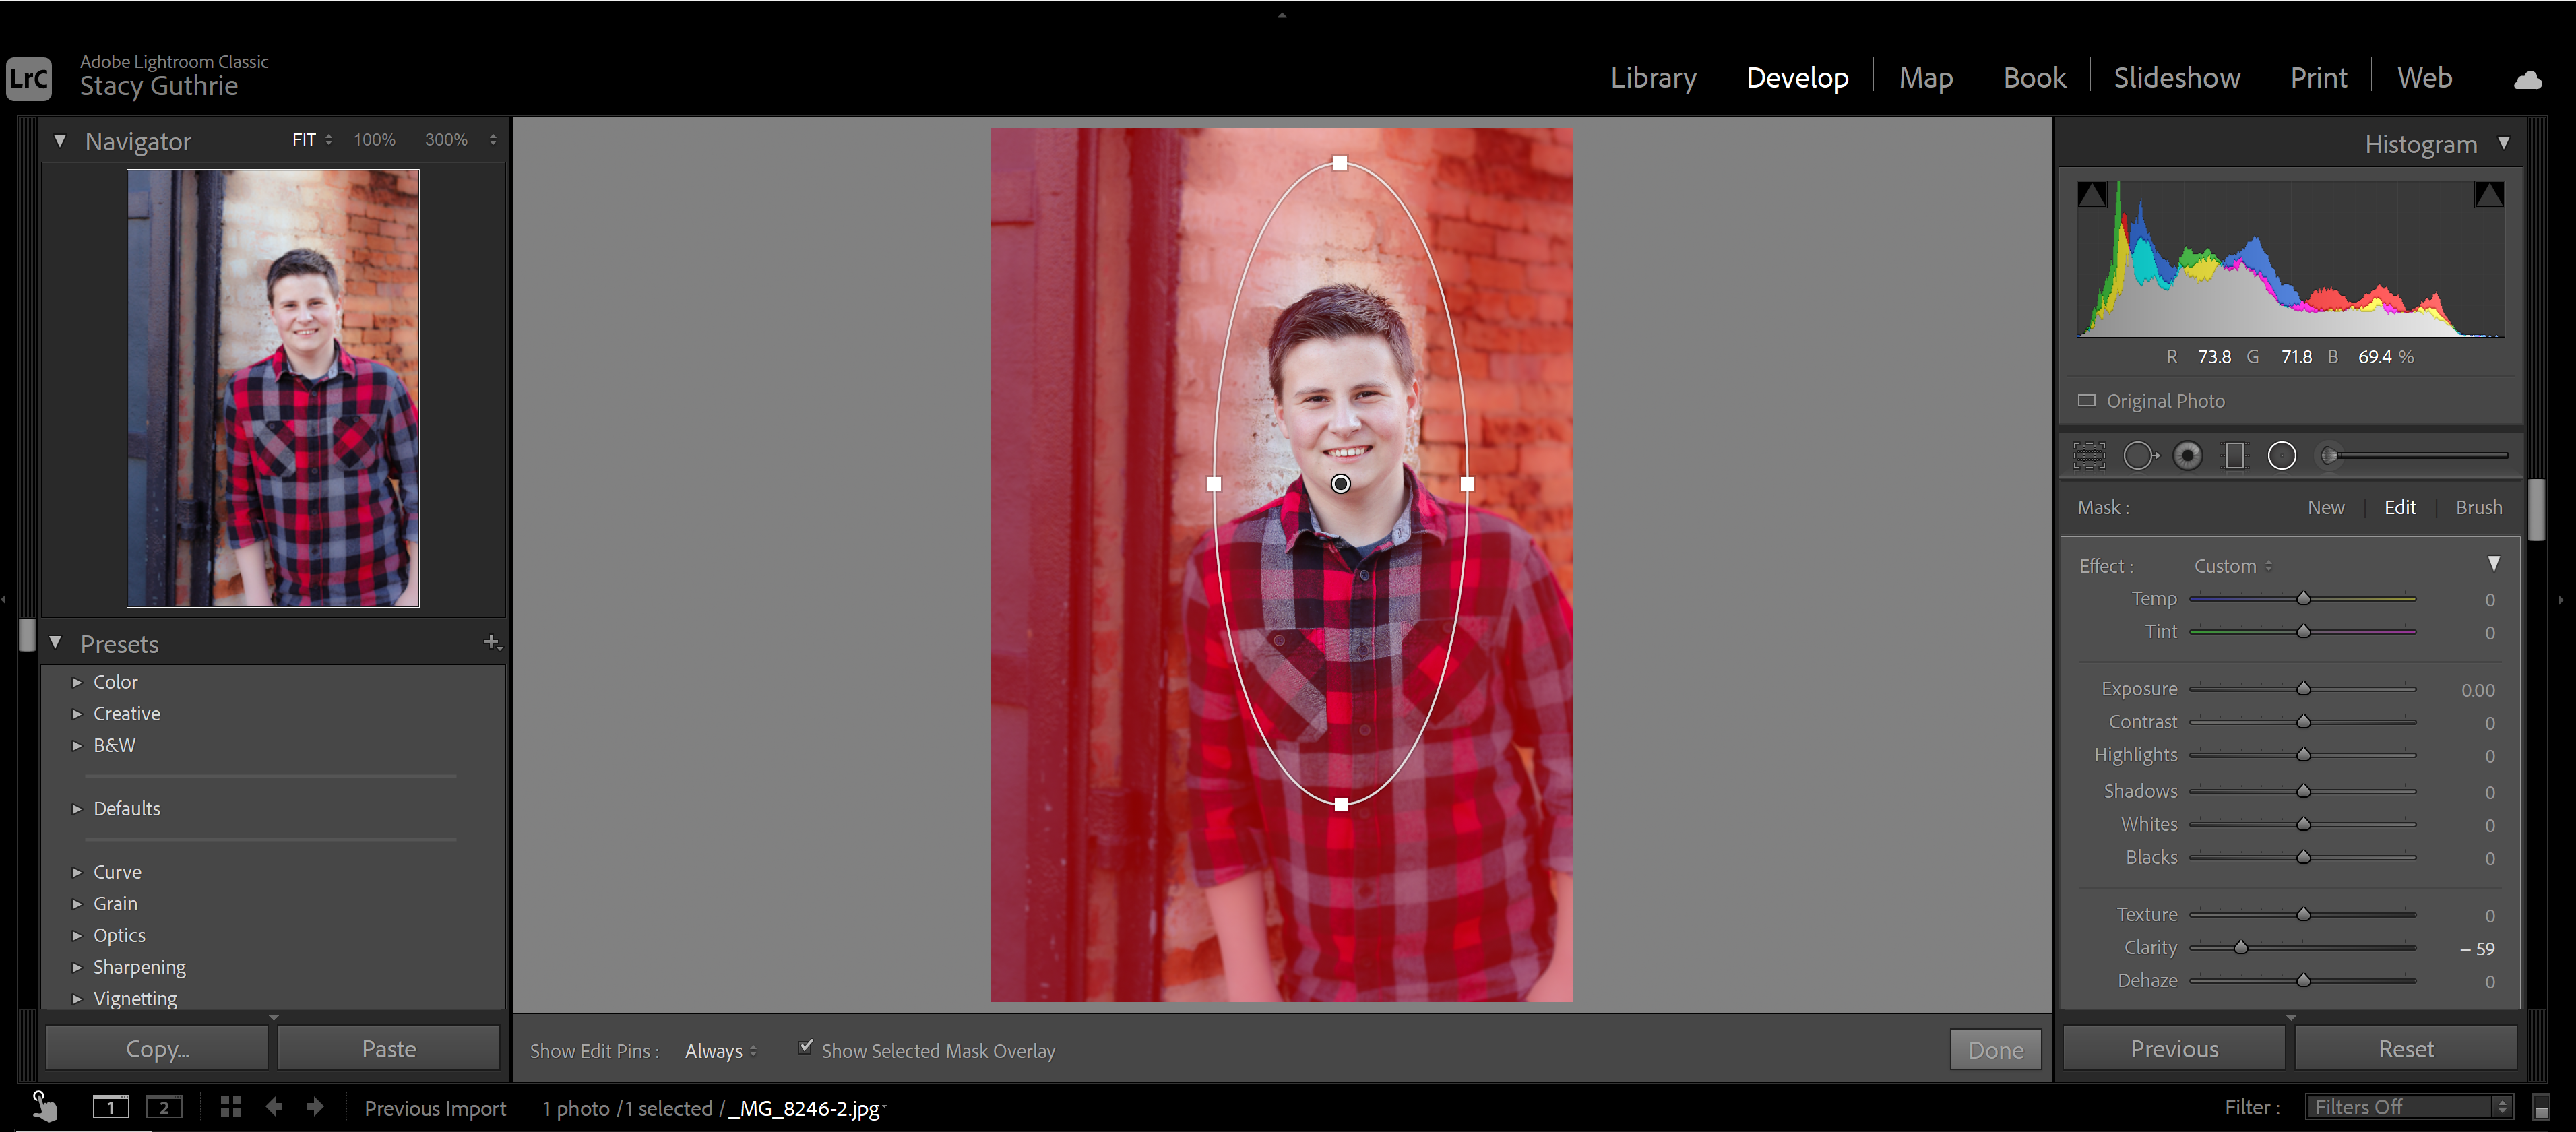Open the Color clipping warning icon

[x=2490, y=195]
